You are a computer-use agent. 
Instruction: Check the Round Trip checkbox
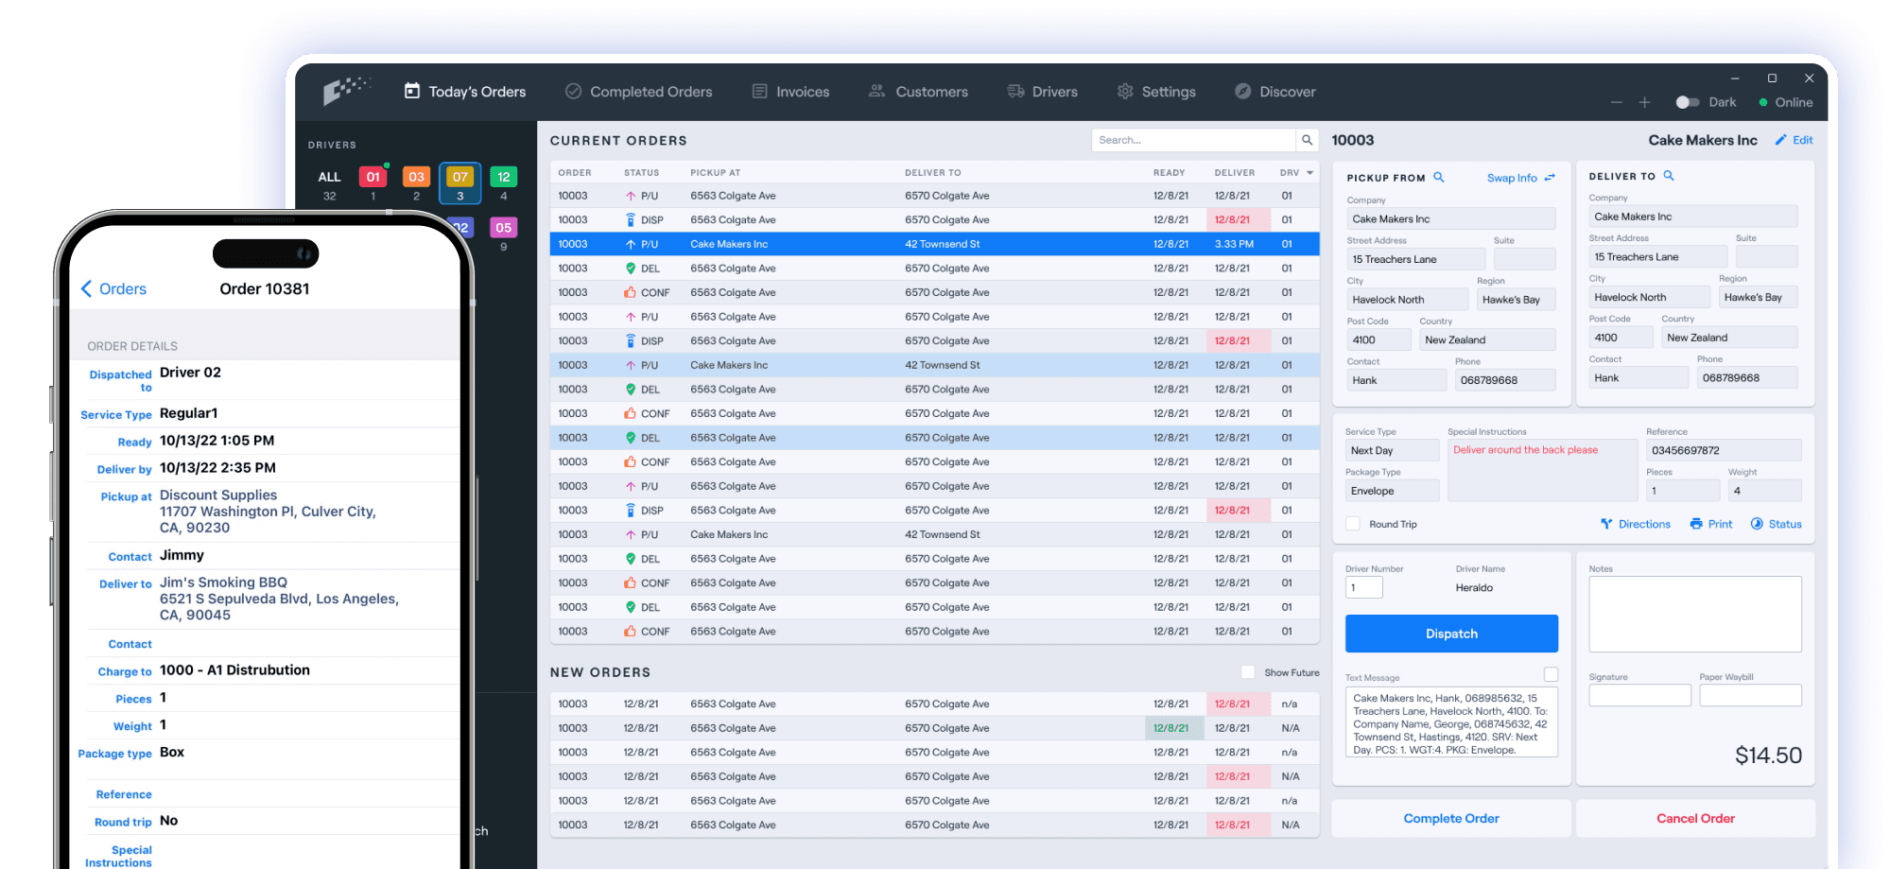pyautogui.click(x=1353, y=524)
